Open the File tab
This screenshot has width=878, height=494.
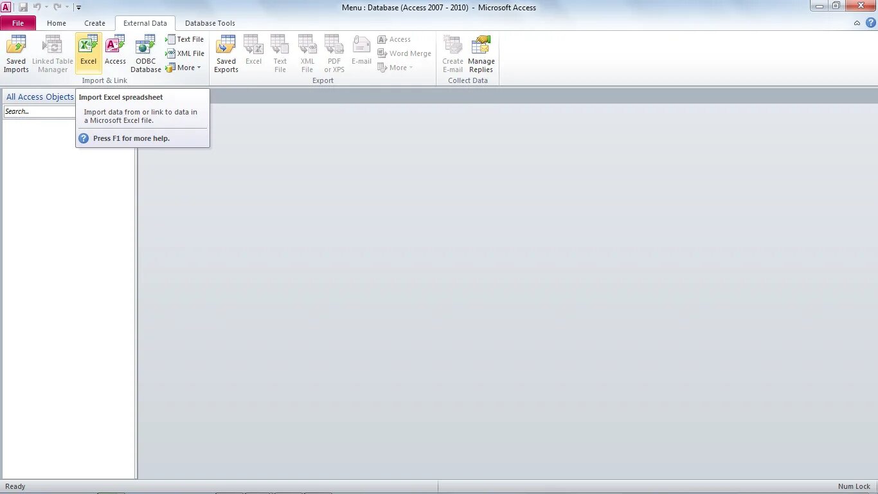tap(18, 23)
